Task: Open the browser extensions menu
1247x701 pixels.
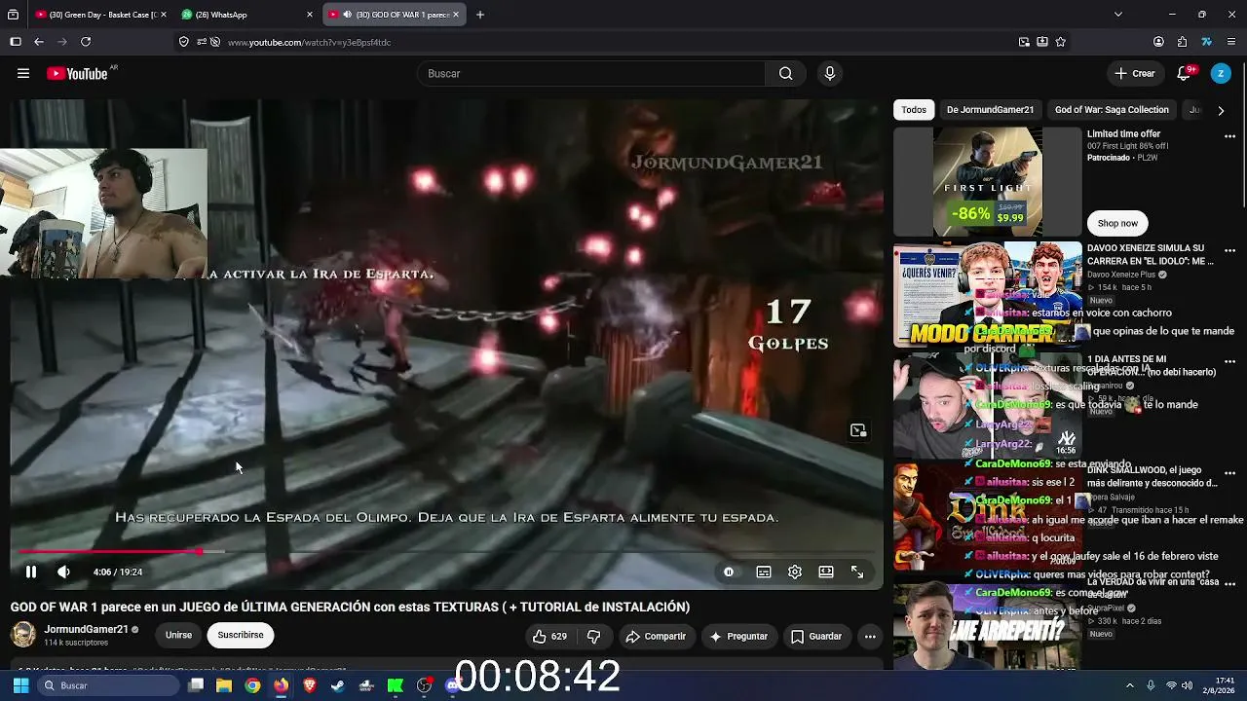Action: coord(1182,42)
